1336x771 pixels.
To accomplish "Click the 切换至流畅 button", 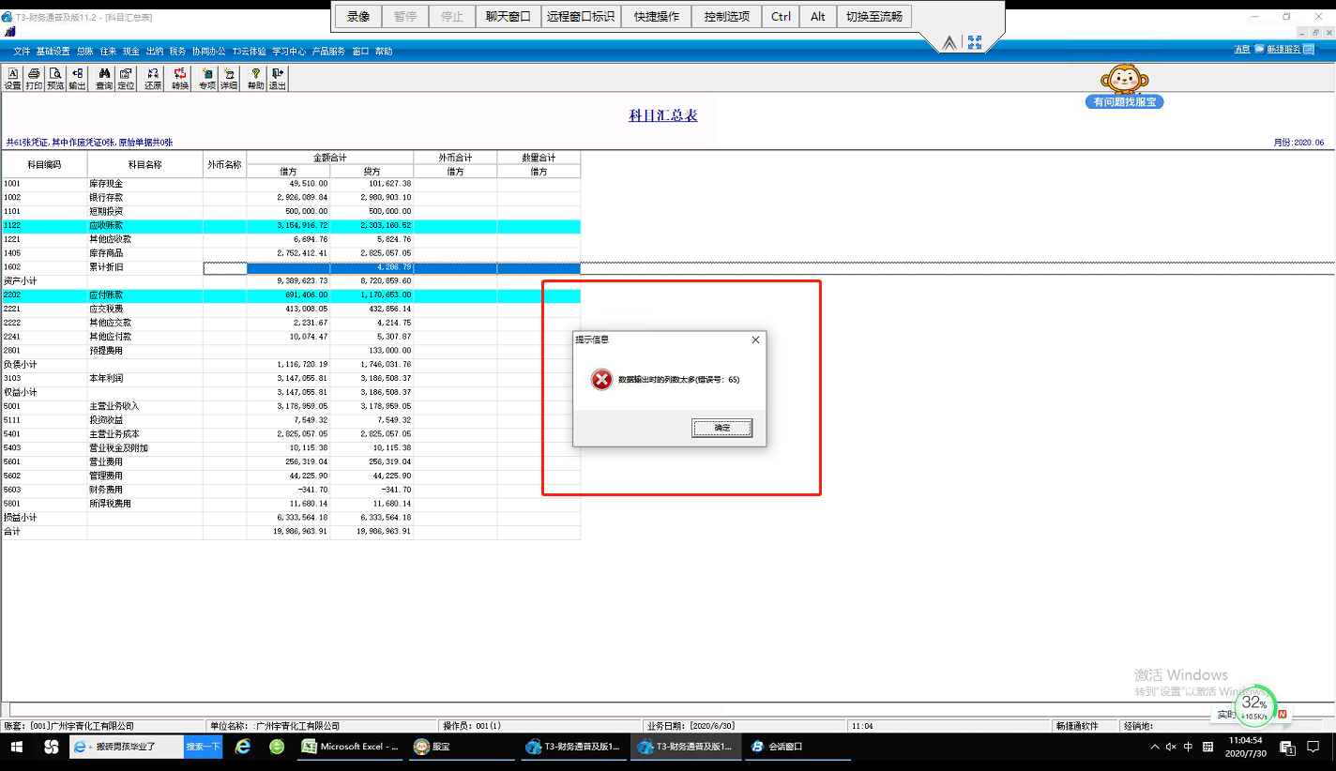I will click(x=873, y=16).
